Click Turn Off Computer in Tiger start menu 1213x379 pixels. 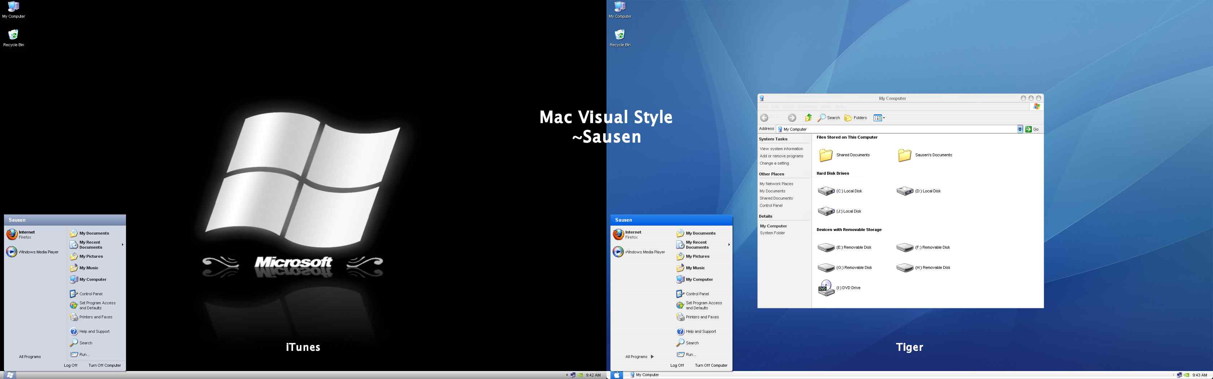(711, 365)
